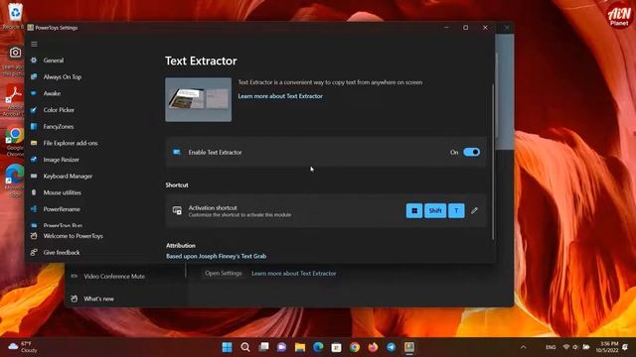The height and width of the screenshot is (357, 636).
Task: Open Always On Top settings
Action: click(62, 77)
